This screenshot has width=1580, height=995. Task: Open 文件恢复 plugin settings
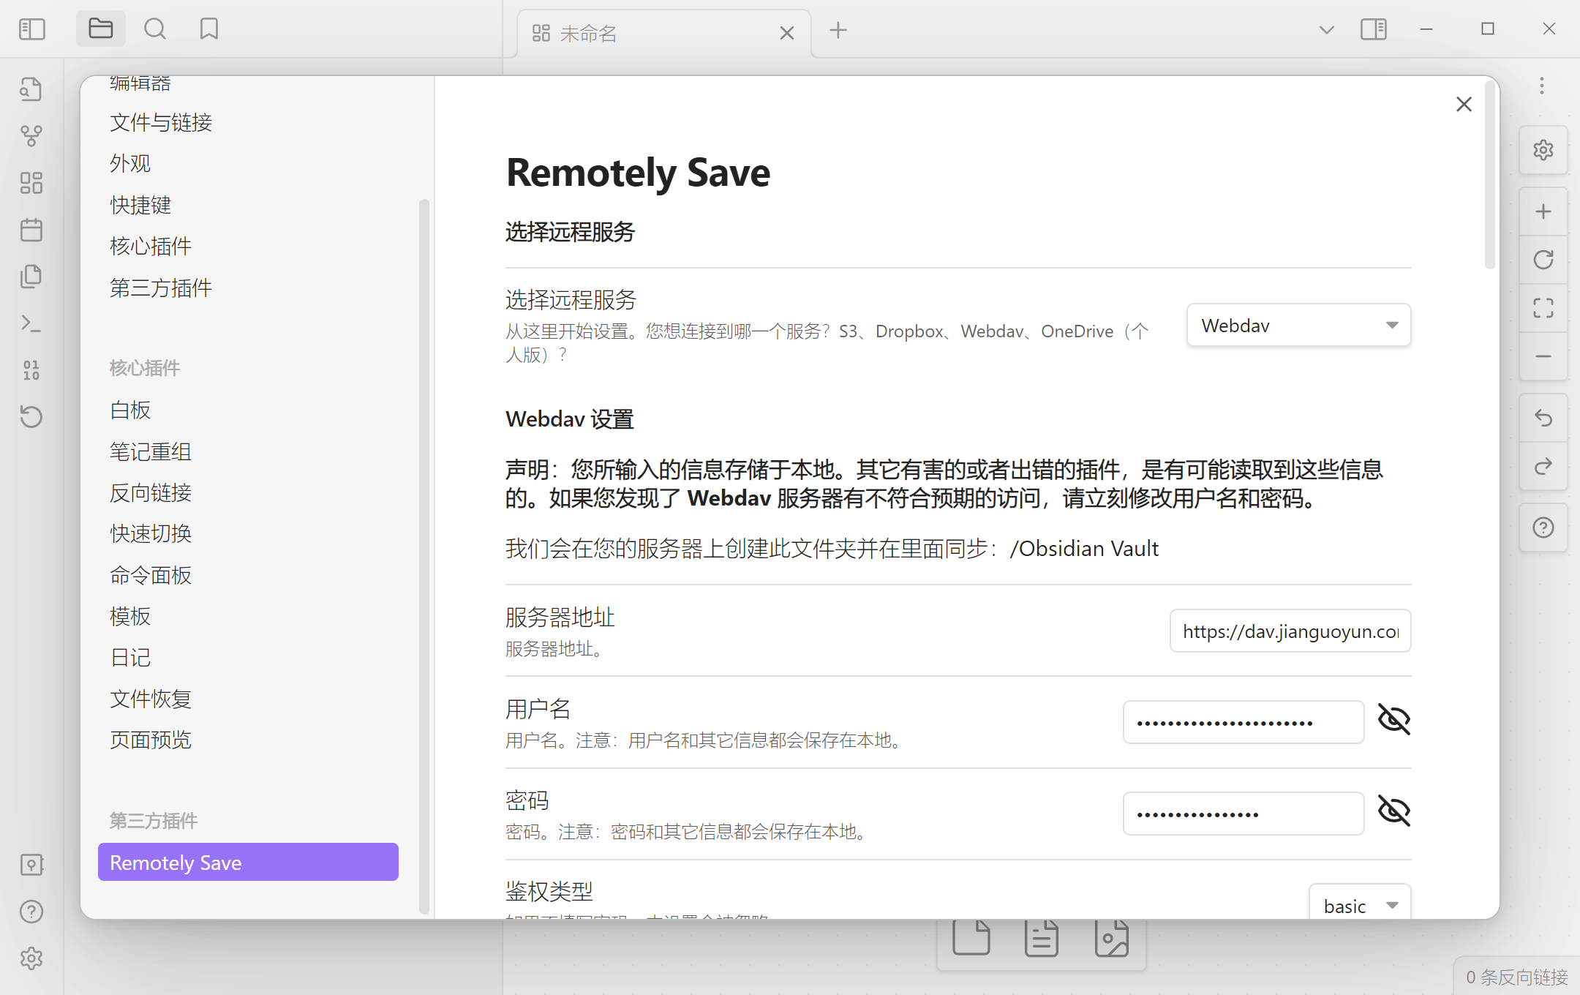(x=248, y=699)
